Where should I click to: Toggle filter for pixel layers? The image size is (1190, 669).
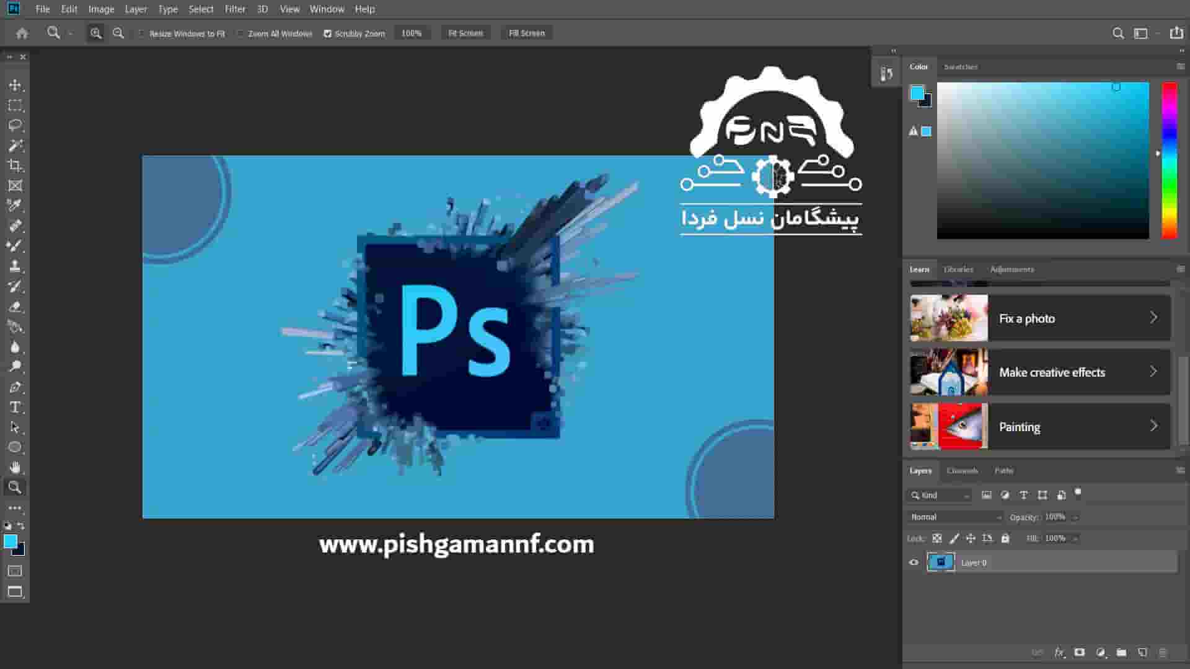click(986, 495)
